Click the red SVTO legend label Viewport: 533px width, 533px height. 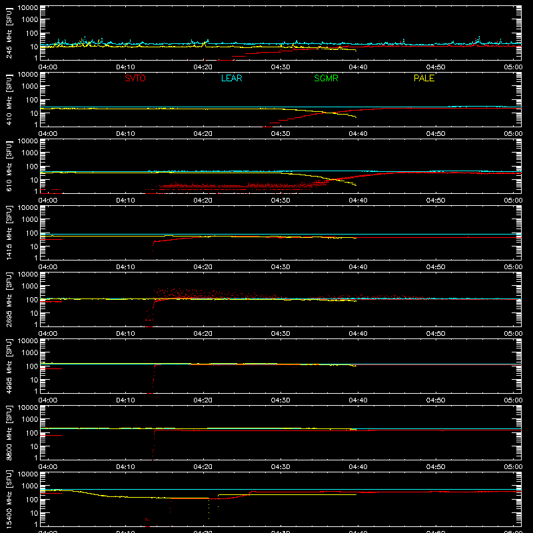point(135,78)
